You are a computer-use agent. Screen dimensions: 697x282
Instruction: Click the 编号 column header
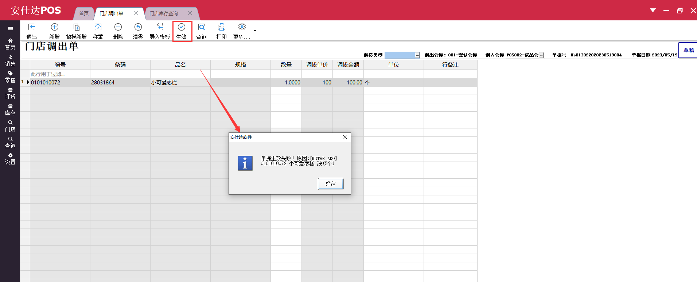[60, 64]
